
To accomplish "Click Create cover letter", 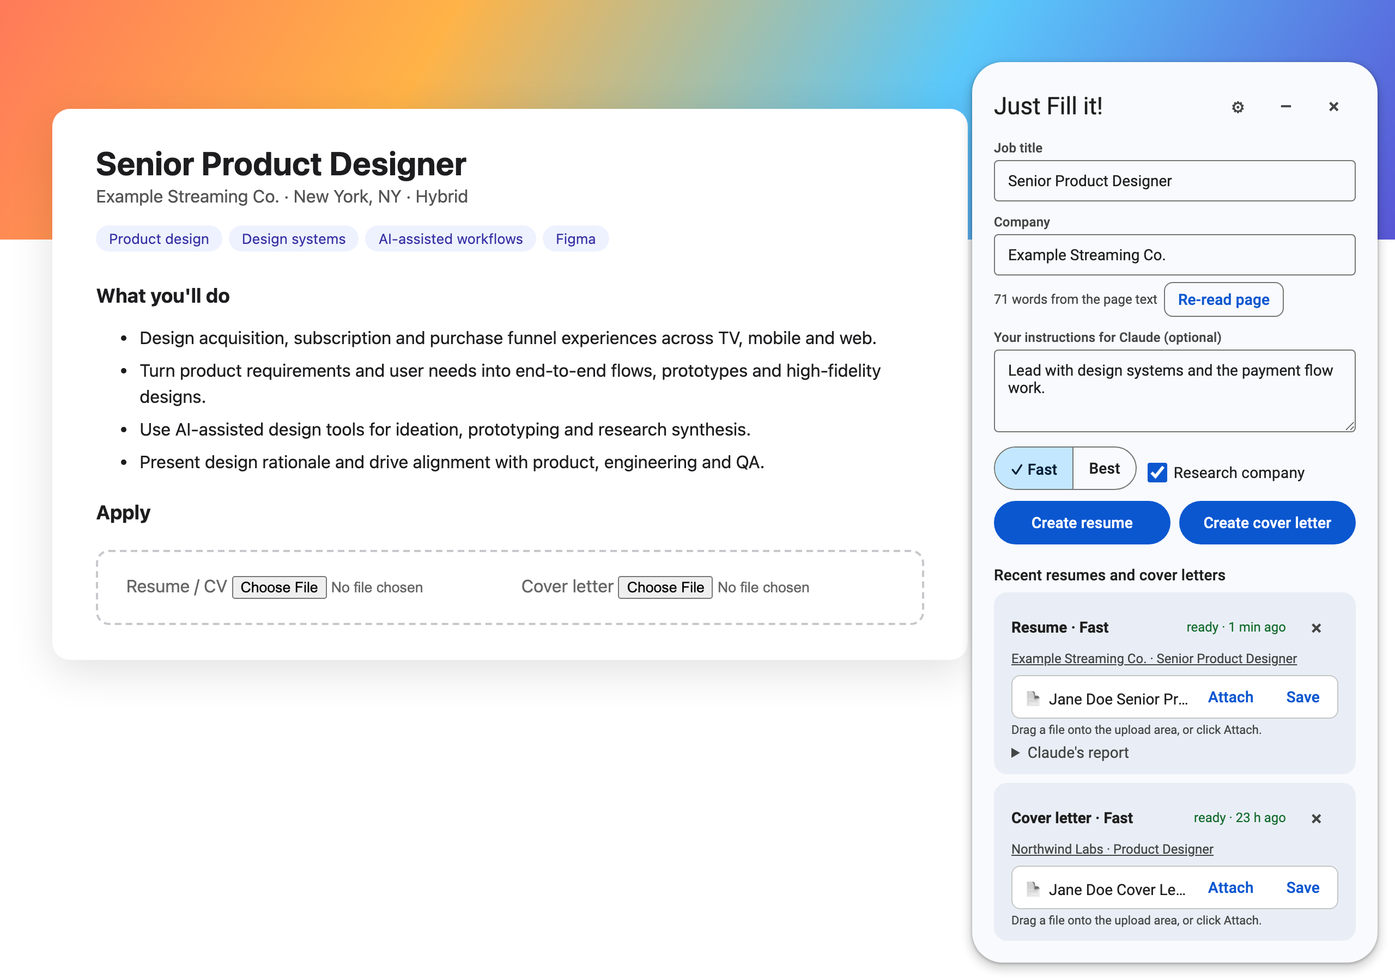I will [x=1267, y=523].
